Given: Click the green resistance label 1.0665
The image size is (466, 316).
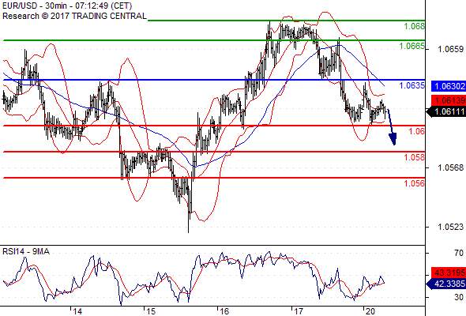Looking at the screenshot, I should pyautogui.click(x=412, y=46).
